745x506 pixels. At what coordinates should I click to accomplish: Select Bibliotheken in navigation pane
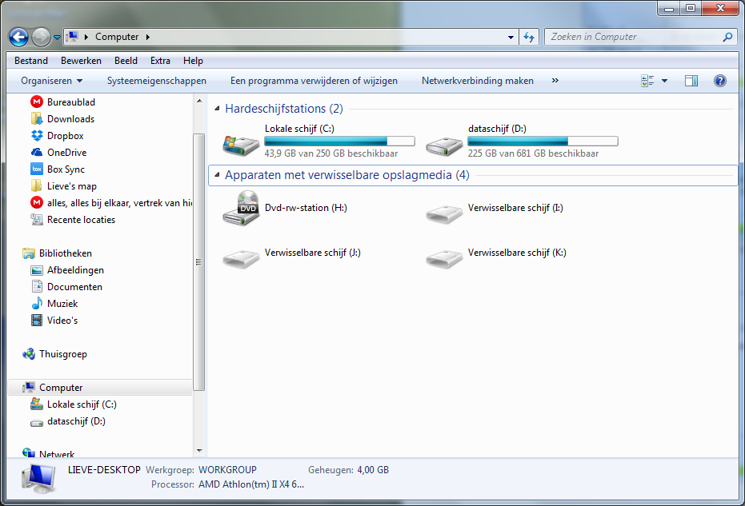point(65,253)
